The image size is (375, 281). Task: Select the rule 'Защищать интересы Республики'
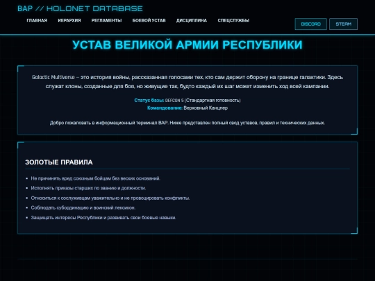point(103,218)
